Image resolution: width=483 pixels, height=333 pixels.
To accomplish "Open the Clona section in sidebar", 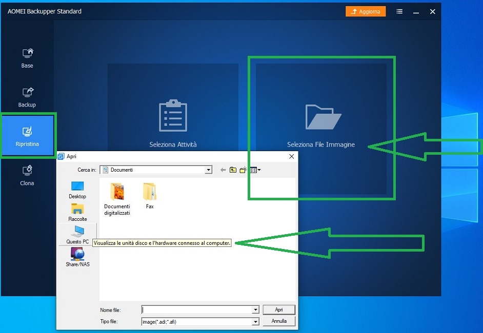I will (x=27, y=176).
